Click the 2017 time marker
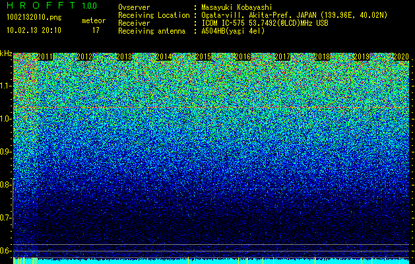The image size is (415, 264). click(x=282, y=57)
